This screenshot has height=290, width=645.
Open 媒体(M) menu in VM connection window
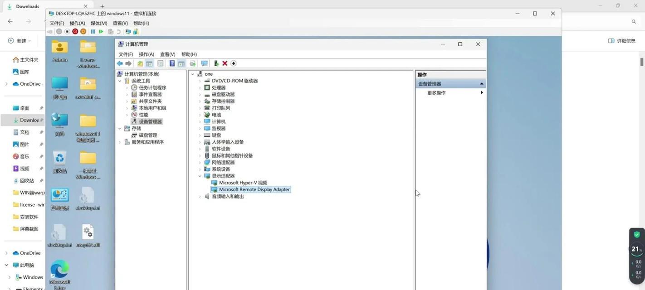point(99,23)
